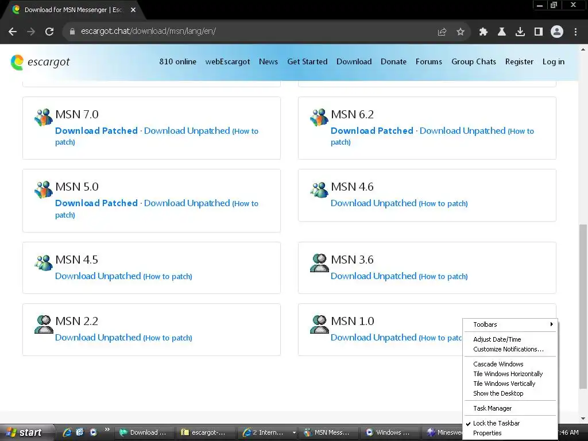Click the scrollbar up arrow
The image size is (588, 441).
click(x=583, y=49)
